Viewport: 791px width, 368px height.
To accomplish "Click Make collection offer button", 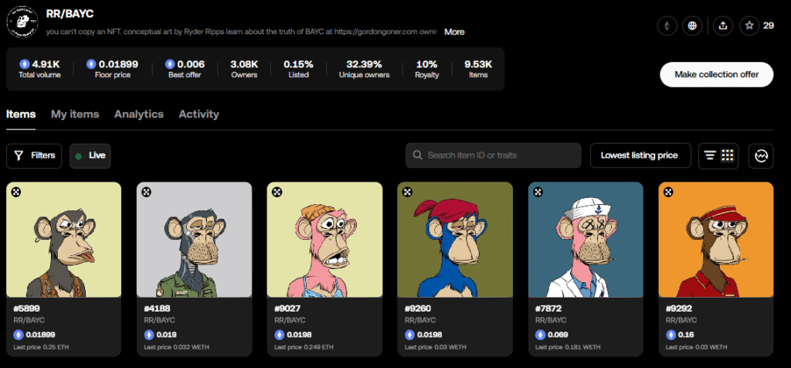I will [x=716, y=74].
